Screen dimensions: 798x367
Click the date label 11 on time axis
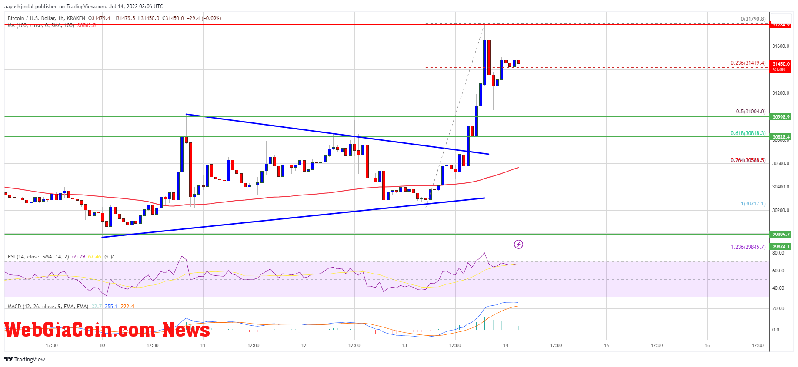(x=203, y=345)
